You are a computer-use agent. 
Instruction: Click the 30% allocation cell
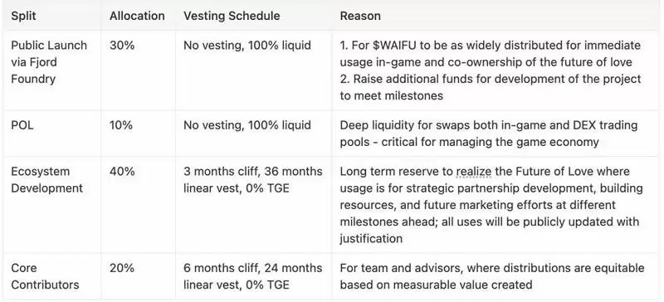click(x=122, y=46)
